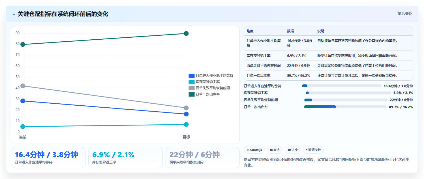Click y-axis tick label 50

18,77
